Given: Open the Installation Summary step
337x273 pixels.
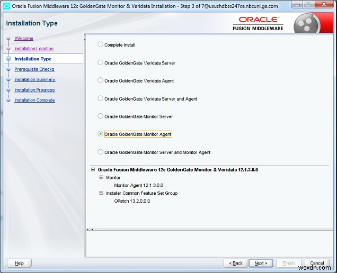Looking at the screenshot, I should pos(35,79).
